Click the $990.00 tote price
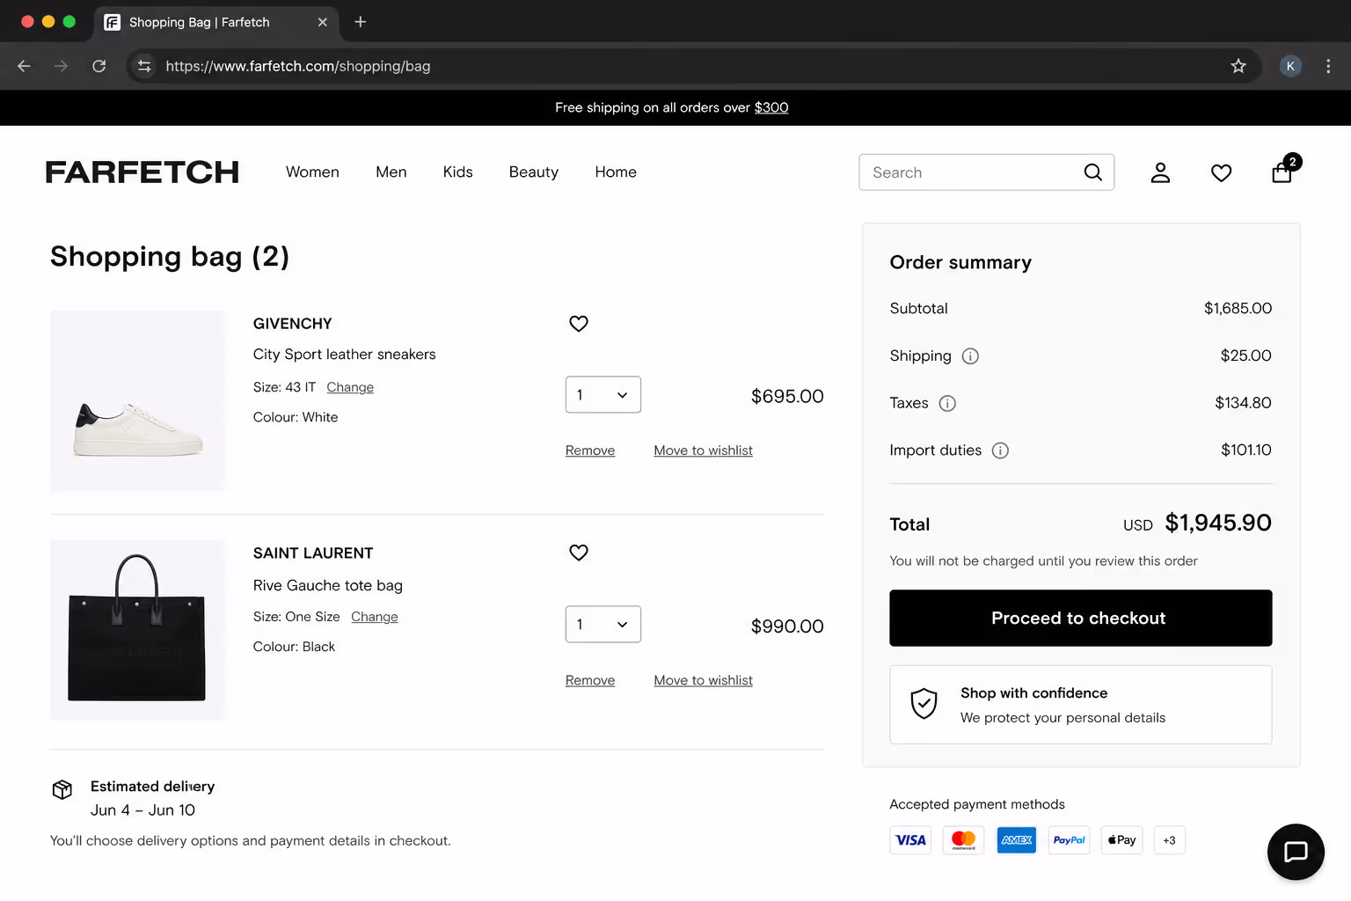 click(787, 626)
